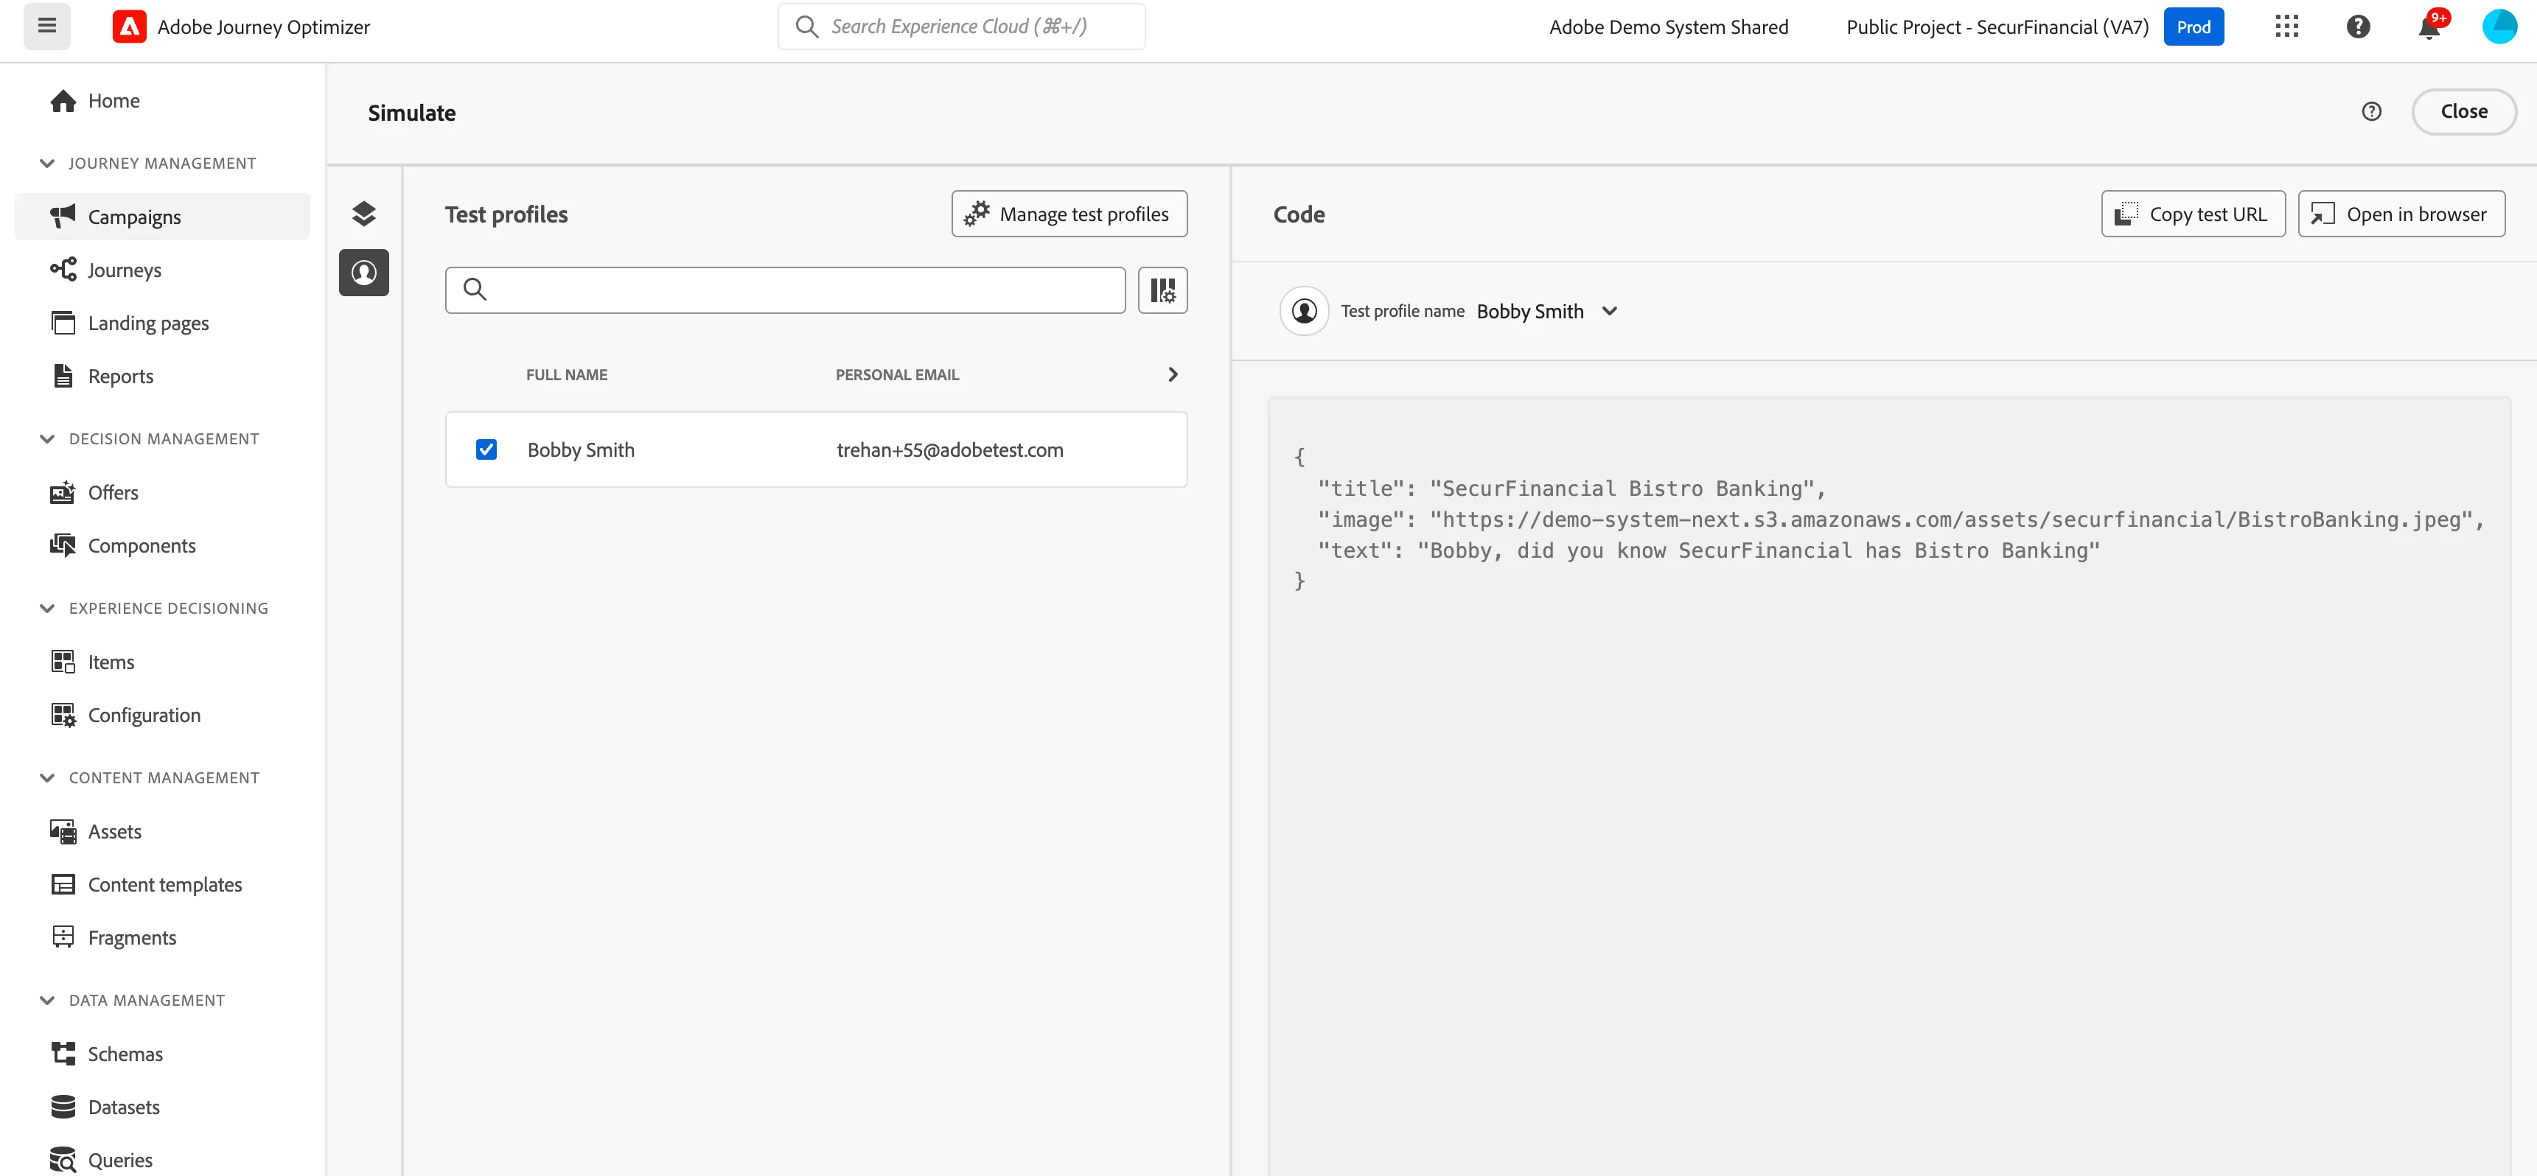Collapse the Decision Management section
2537x1176 pixels.
tap(46, 439)
